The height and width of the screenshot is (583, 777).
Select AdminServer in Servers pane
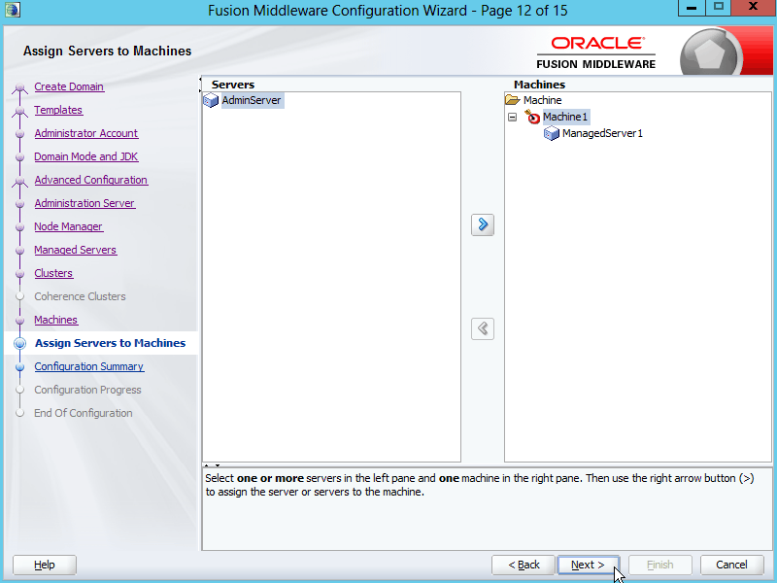click(x=252, y=100)
